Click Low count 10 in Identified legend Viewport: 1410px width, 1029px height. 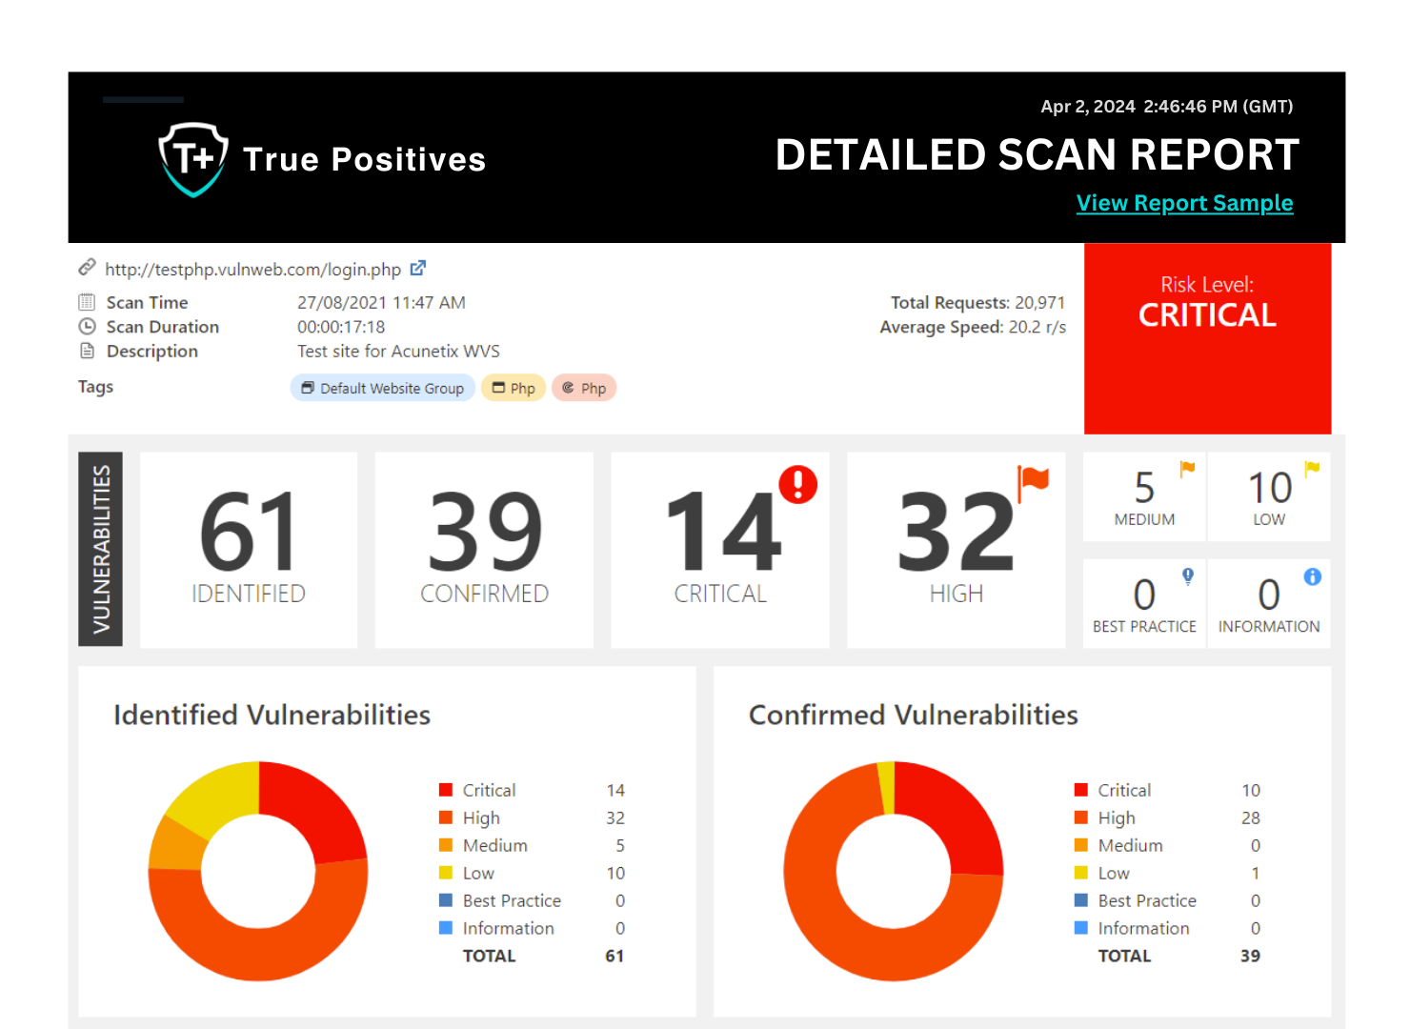(615, 873)
